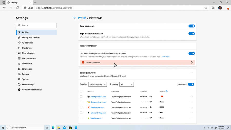Click the browser back arrow
Image resolution: width=231 pixels, height=130 pixels.
[4, 8]
